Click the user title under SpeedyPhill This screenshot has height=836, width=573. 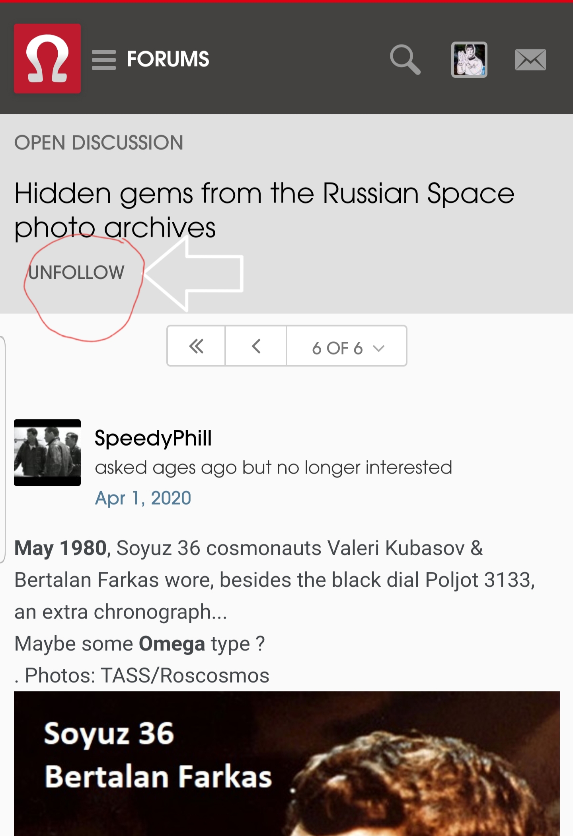coord(273,468)
